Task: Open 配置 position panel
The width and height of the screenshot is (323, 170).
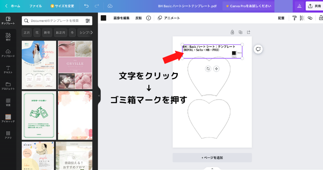Action: (281, 18)
